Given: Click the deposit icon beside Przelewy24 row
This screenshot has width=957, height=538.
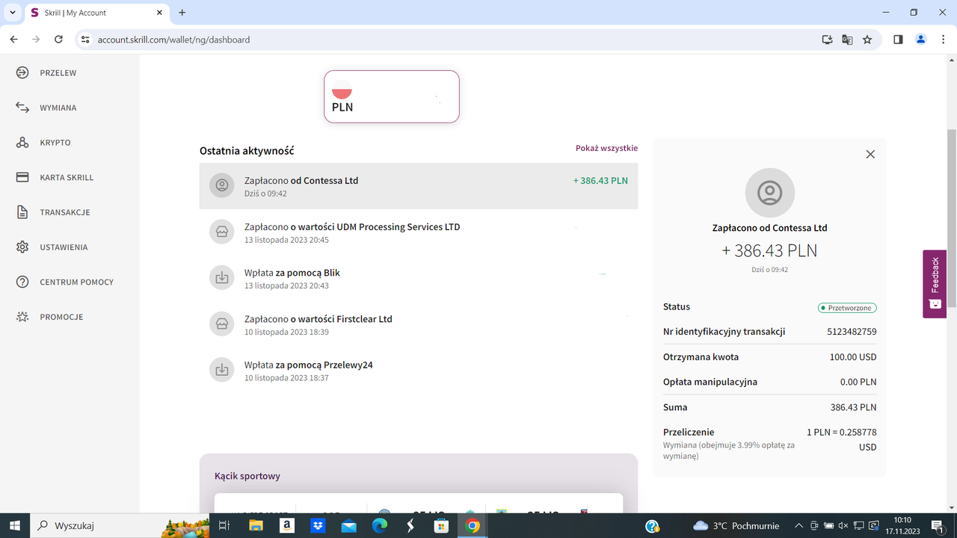Looking at the screenshot, I should tap(221, 370).
